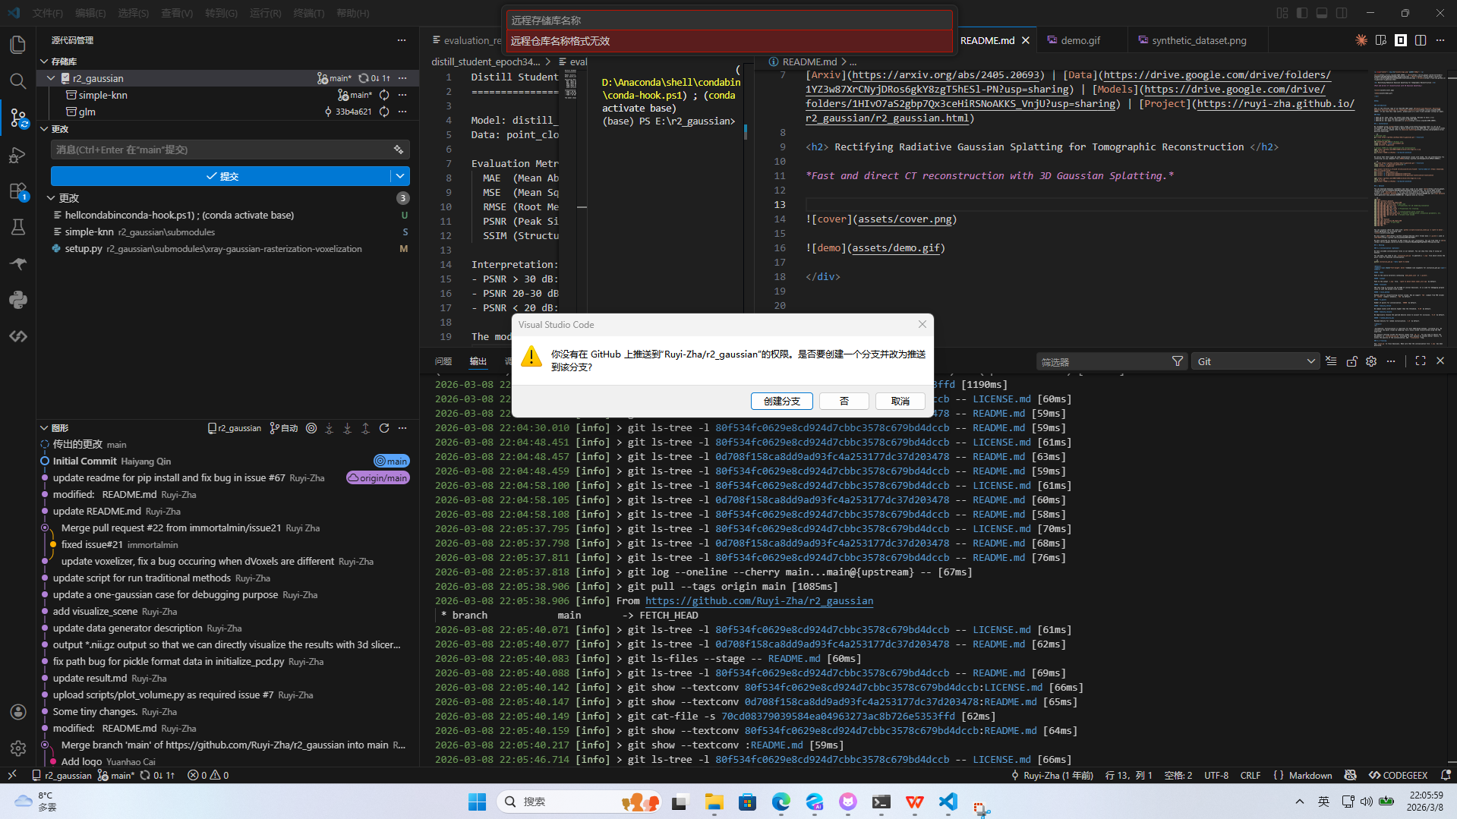The width and height of the screenshot is (1457, 819).
Task: Open the Testing flask icon view
Action: (x=18, y=227)
